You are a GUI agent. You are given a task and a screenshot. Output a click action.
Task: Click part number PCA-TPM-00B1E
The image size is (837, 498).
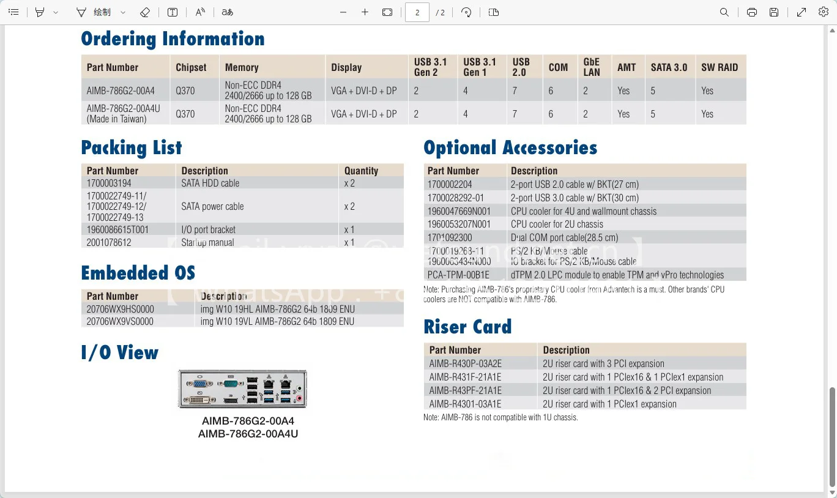458,275
